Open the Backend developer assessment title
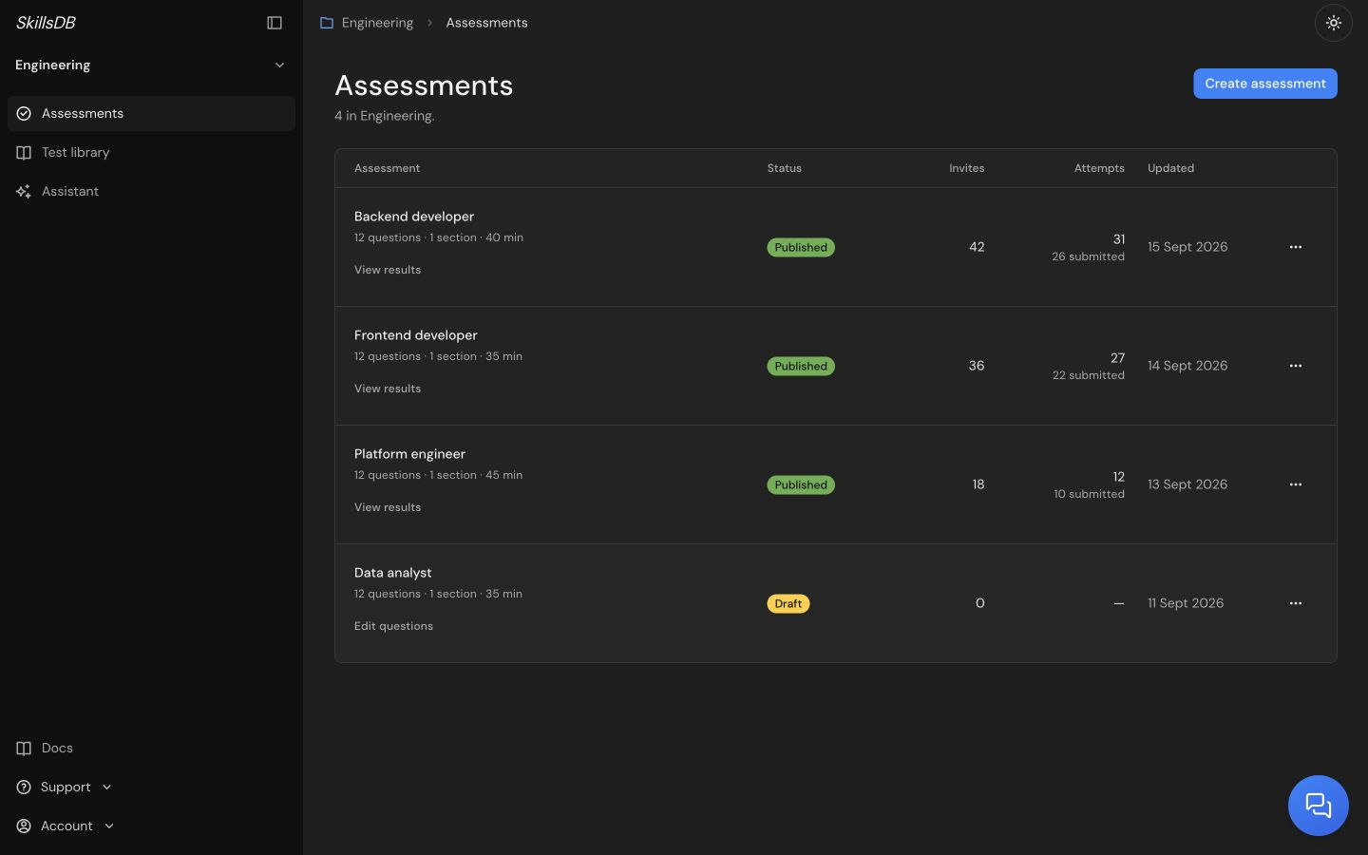 click(414, 217)
